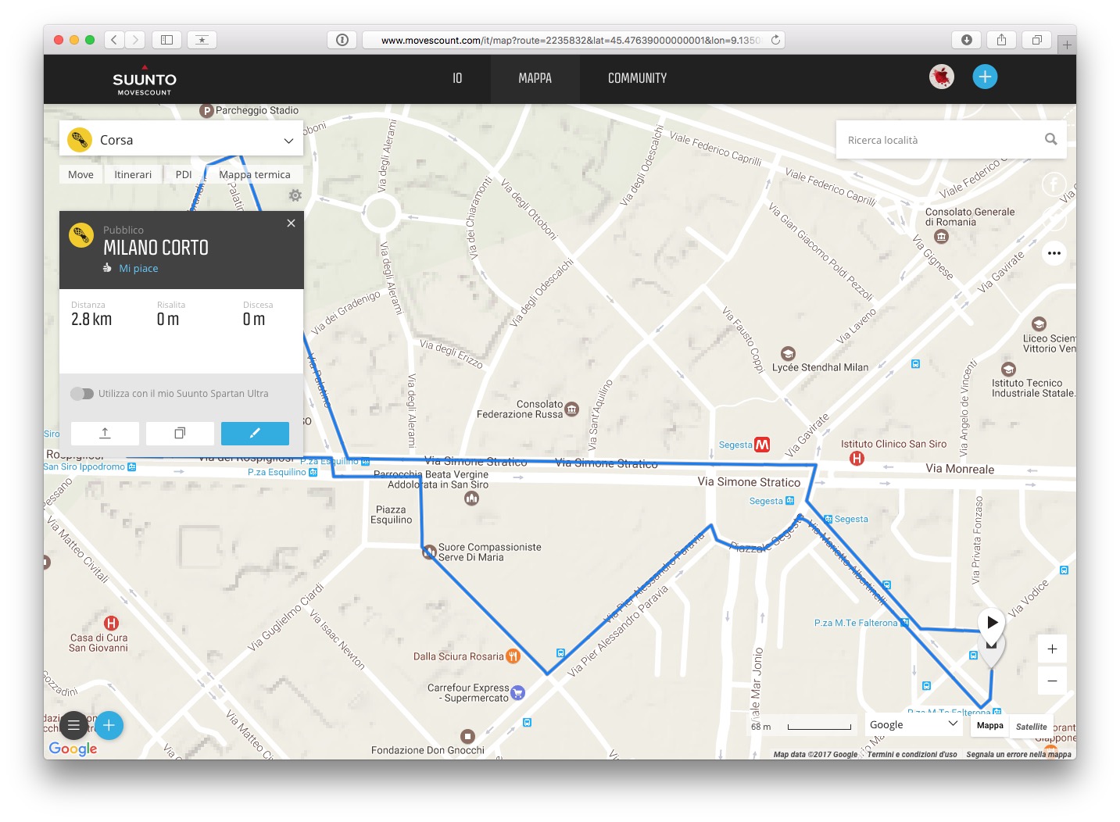
Task: Select Consolato Generale di Romania marker
Action: click(x=941, y=236)
